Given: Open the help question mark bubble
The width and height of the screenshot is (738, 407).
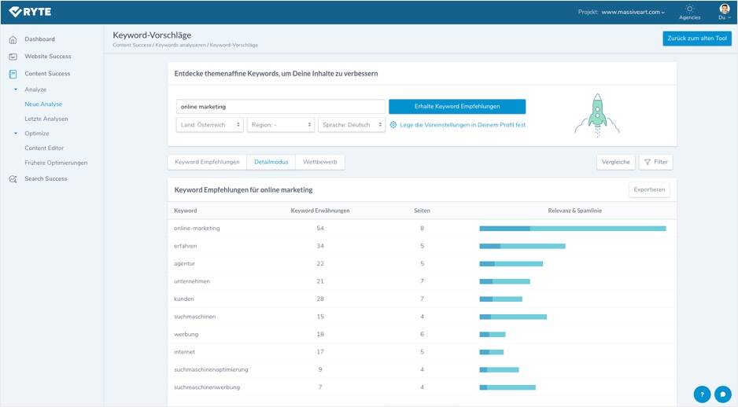Looking at the screenshot, I should 702,394.
